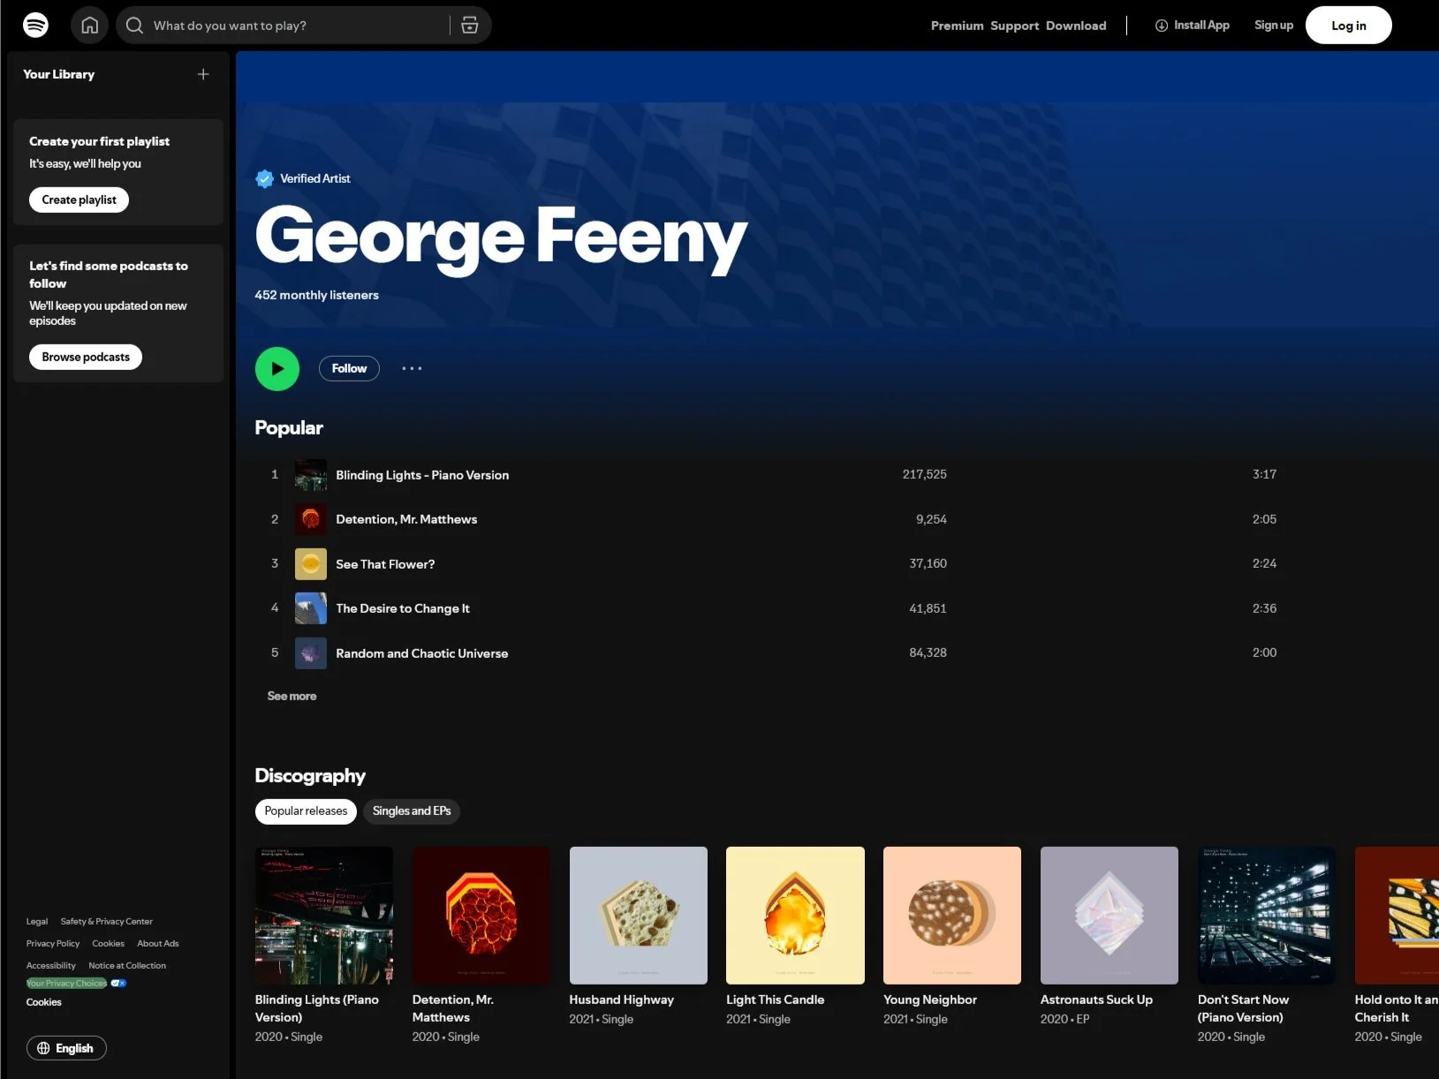The height and width of the screenshot is (1079, 1439).
Task: Click The Desire to Change It track cover
Action: (x=311, y=608)
